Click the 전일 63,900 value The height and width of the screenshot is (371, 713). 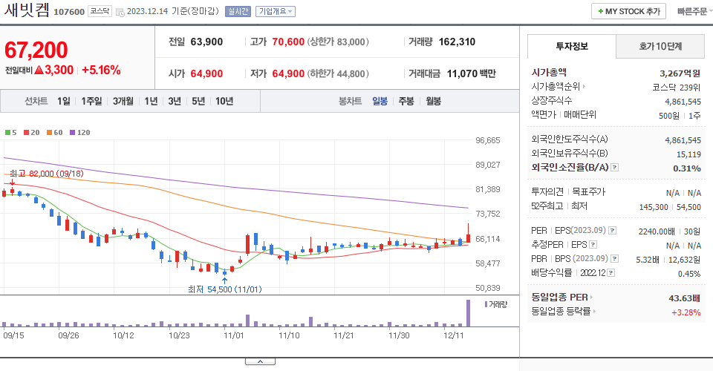click(x=206, y=42)
